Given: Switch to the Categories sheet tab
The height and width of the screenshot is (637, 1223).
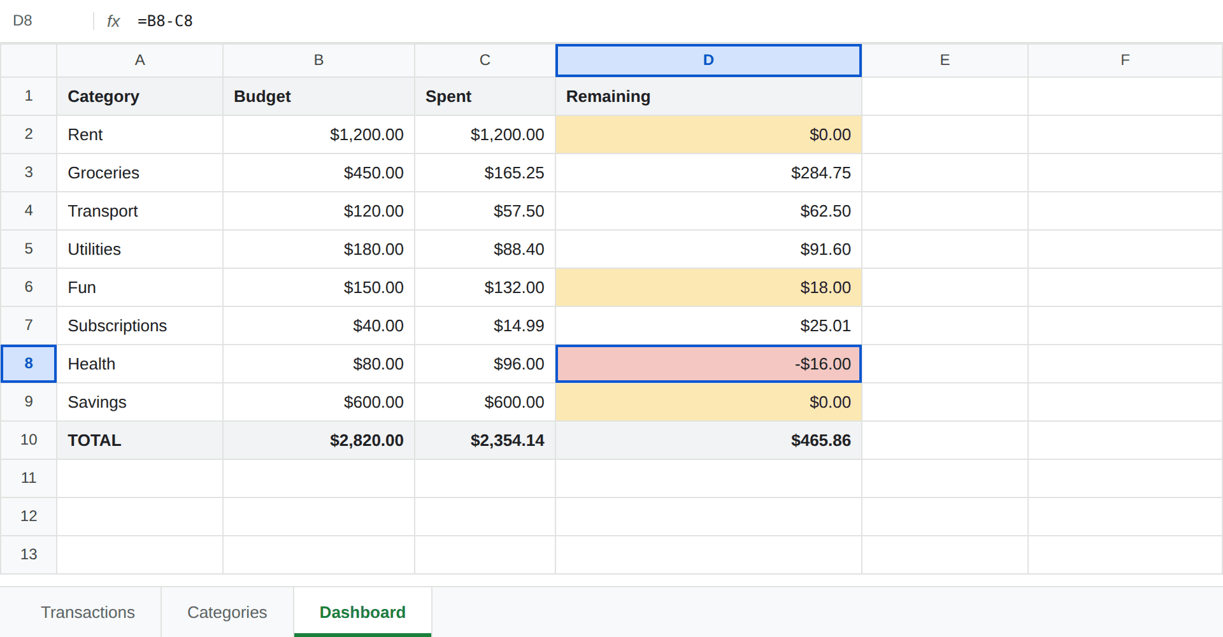Looking at the screenshot, I should coord(227,612).
